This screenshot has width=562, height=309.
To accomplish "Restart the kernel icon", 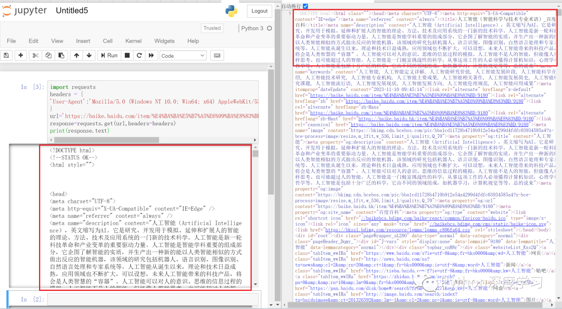I will 139,56.
